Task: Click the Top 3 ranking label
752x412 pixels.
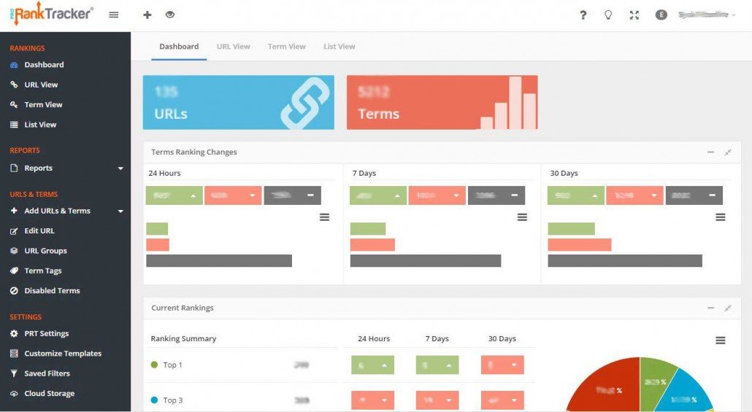Action: [x=172, y=400]
